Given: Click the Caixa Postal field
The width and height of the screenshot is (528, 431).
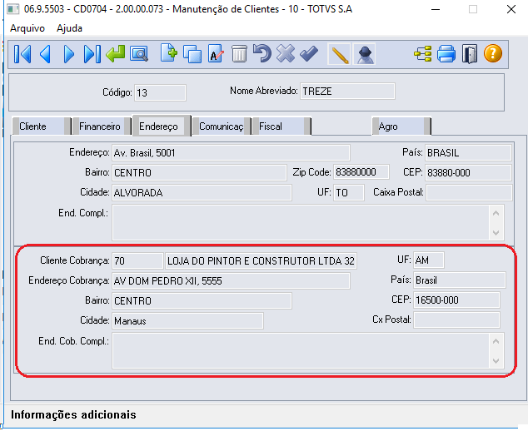Looking at the screenshot, I should (x=469, y=192).
